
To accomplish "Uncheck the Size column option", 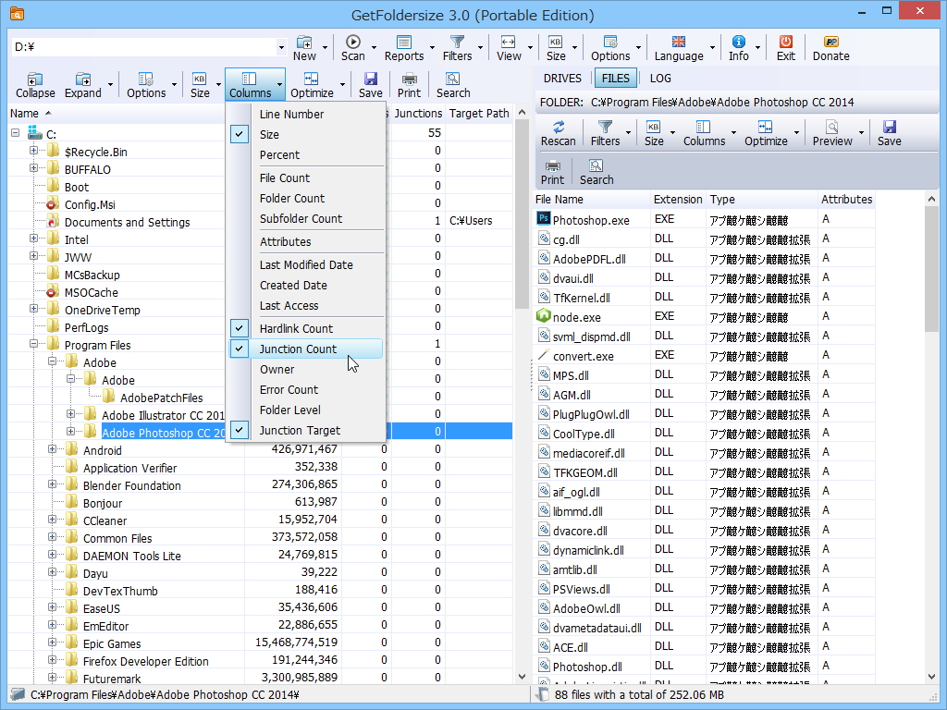I will [269, 135].
